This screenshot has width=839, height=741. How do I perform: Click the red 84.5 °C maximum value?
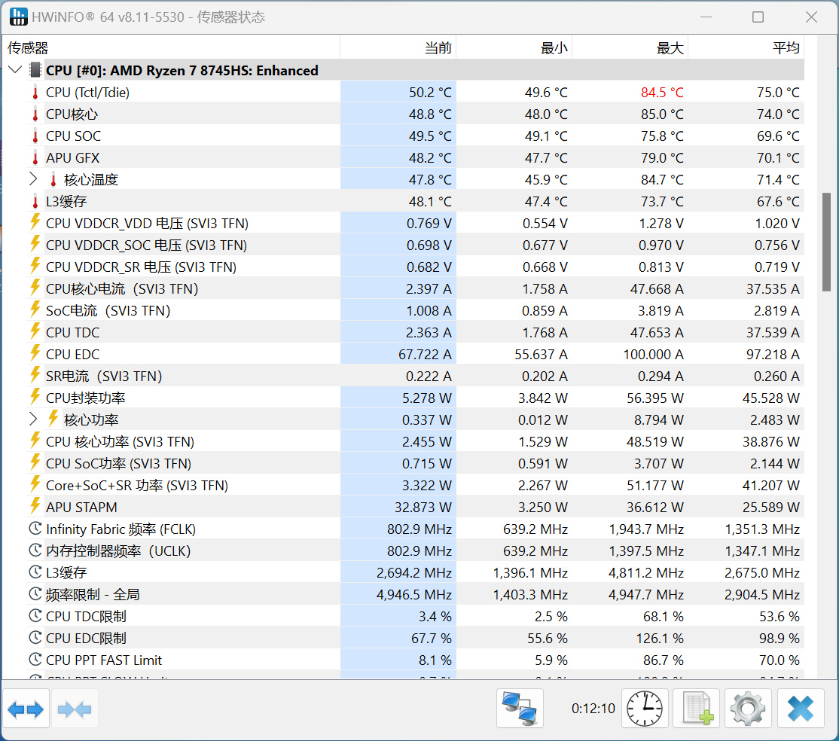coord(662,93)
